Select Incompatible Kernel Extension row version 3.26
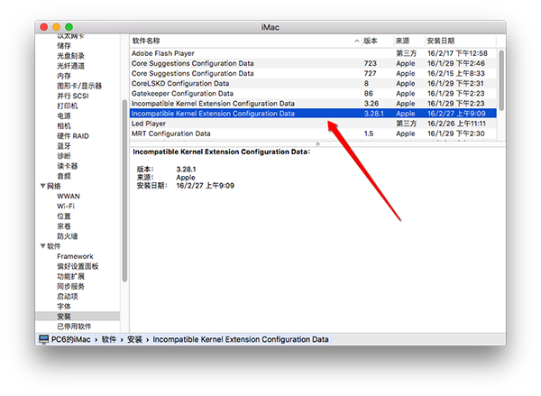Viewport: 541px width, 396px height. coord(313,103)
